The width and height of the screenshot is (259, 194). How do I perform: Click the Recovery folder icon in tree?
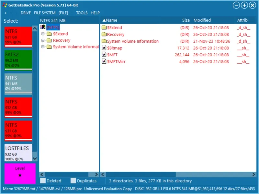[49, 40]
